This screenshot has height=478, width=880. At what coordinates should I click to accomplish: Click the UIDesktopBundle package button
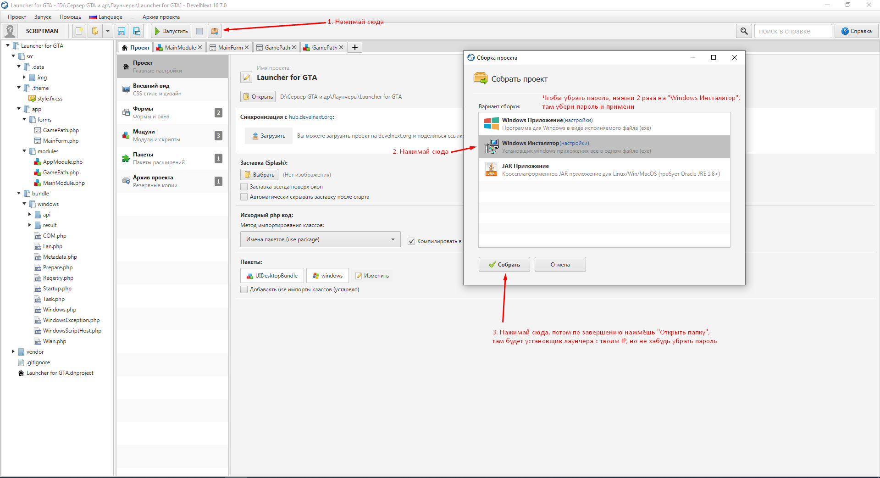click(x=272, y=276)
